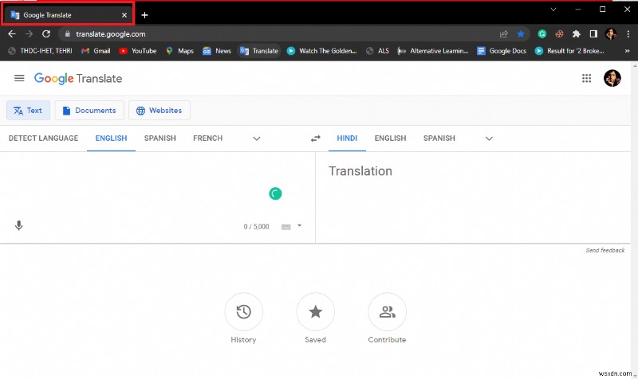Open the Contribute option
The image size is (638, 379).
click(387, 312)
